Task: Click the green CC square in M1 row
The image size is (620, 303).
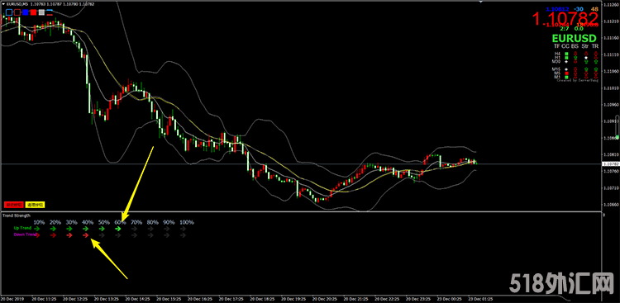Action: tap(566, 78)
